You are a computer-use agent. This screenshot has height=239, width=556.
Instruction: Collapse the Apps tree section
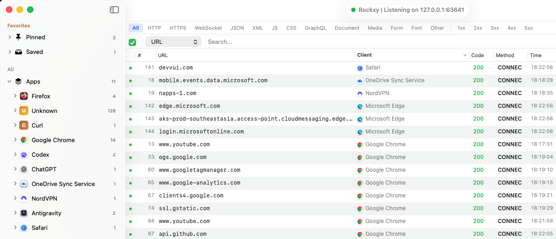[x=10, y=81]
